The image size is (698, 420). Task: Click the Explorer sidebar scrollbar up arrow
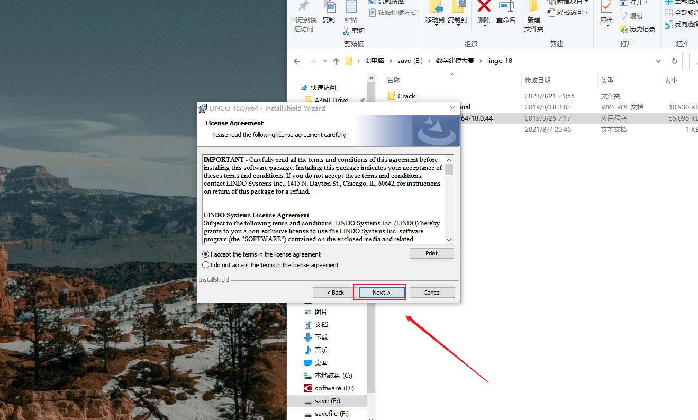(x=371, y=77)
